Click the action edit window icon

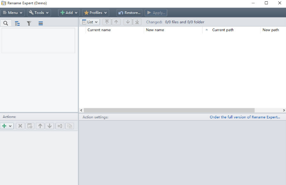pyautogui.click(x=30, y=126)
